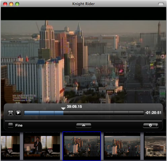Click the fullscreen toggle icon

(11, 113)
